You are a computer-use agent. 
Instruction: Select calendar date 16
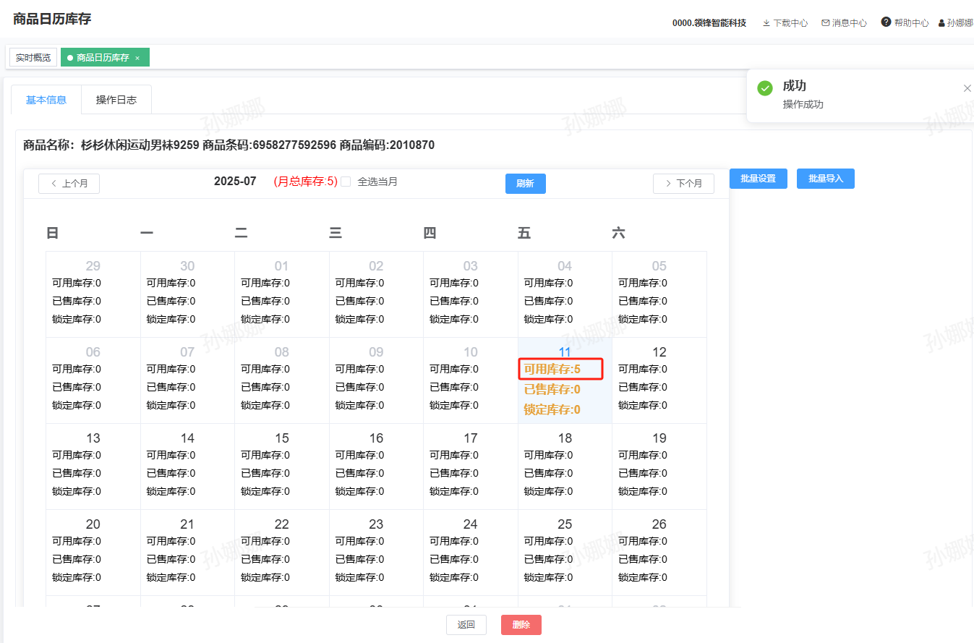(376, 438)
